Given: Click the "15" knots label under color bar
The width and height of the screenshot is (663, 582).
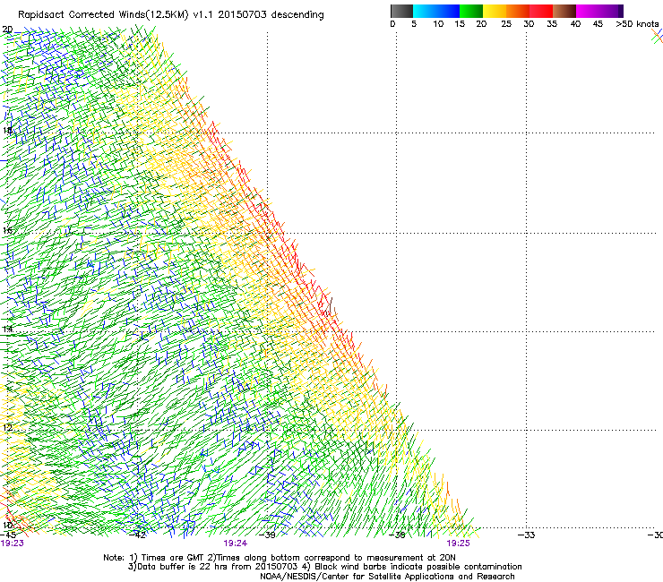Looking at the screenshot, I should click(x=460, y=24).
